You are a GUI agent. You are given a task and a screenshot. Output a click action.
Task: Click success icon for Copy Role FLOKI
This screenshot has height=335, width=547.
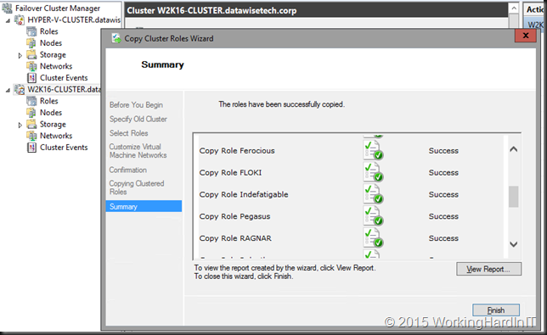point(373,172)
